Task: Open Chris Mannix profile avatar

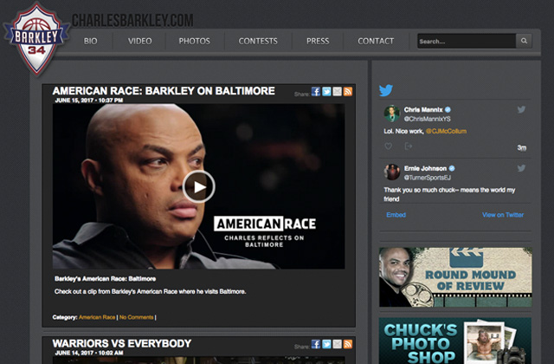Action: pos(392,114)
